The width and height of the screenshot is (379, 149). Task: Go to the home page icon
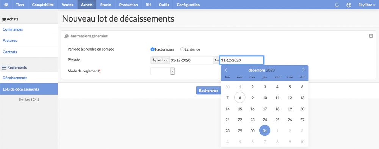(x=6, y=5)
